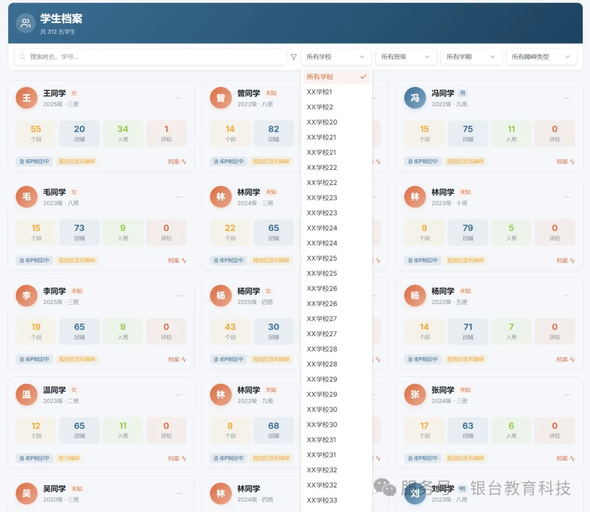Open the more options menu on 吴同学's card
The height and width of the screenshot is (512, 590).
click(x=179, y=493)
